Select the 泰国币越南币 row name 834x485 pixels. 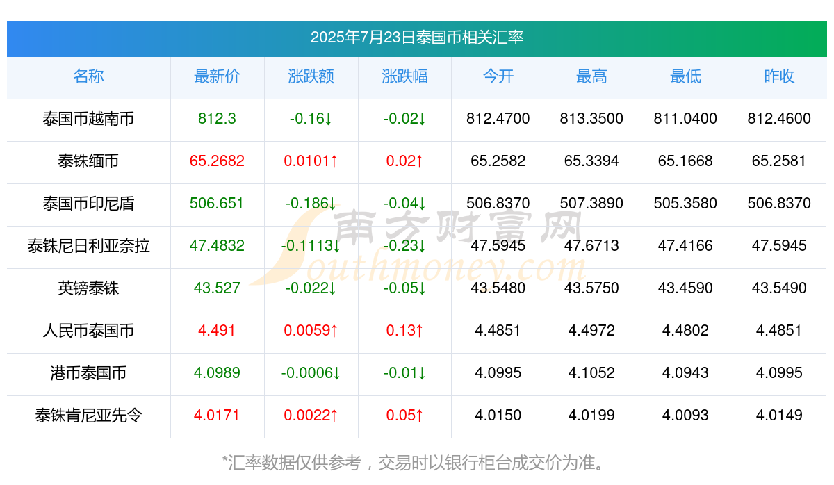[88, 119]
